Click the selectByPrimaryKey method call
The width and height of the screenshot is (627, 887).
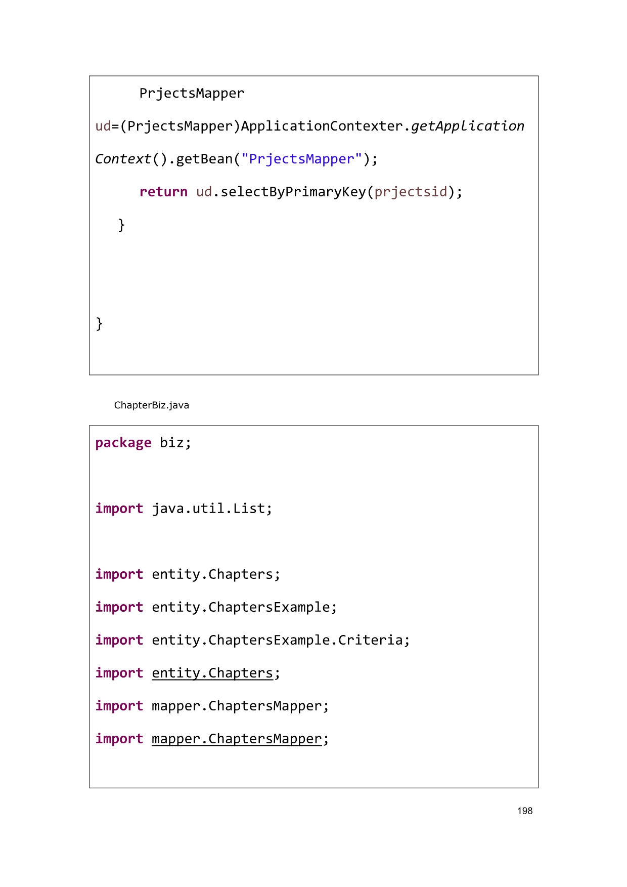pos(293,192)
